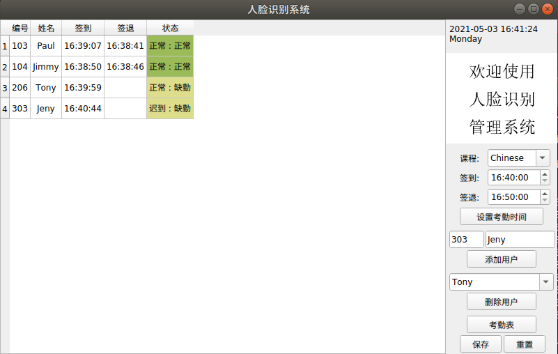The height and width of the screenshot is (354, 558).
Task: Close the 人脸识别系统 window
Action: [x=548, y=9]
